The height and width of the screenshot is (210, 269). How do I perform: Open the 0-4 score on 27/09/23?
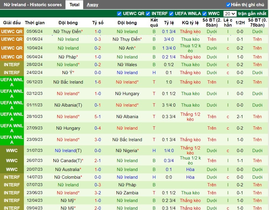(98, 128)
